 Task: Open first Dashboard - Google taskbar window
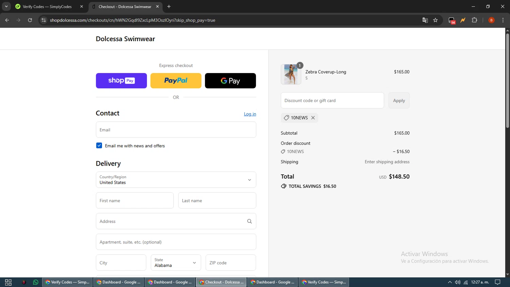coord(119,282)
